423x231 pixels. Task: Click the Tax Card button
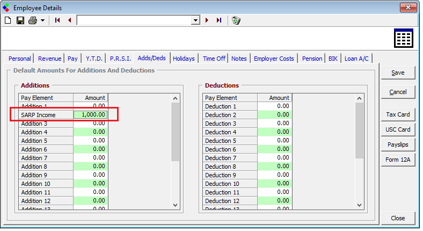coord(397,114)
